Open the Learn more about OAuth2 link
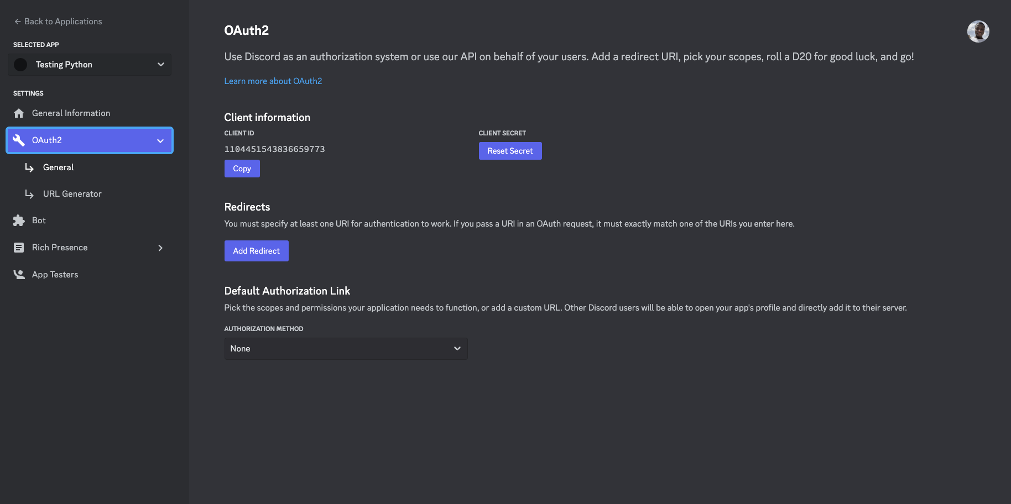 tap(273, 81)
